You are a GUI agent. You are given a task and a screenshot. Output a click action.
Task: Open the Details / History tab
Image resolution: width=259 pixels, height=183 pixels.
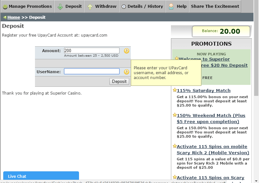[x=142, y=6]
